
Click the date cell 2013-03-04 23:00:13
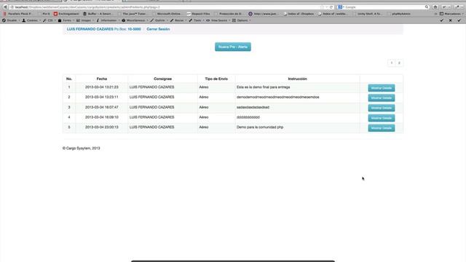coord(102,127)
